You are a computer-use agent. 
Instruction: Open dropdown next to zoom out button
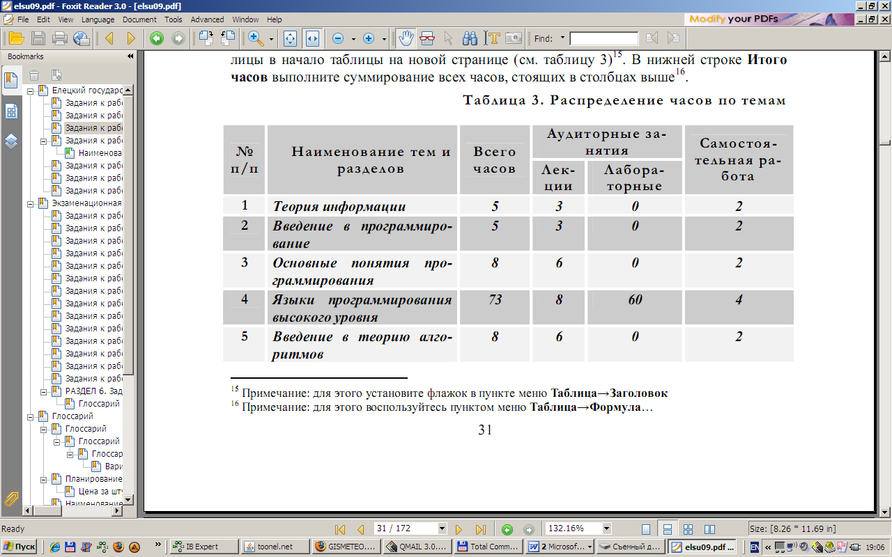tap(353, 39)
